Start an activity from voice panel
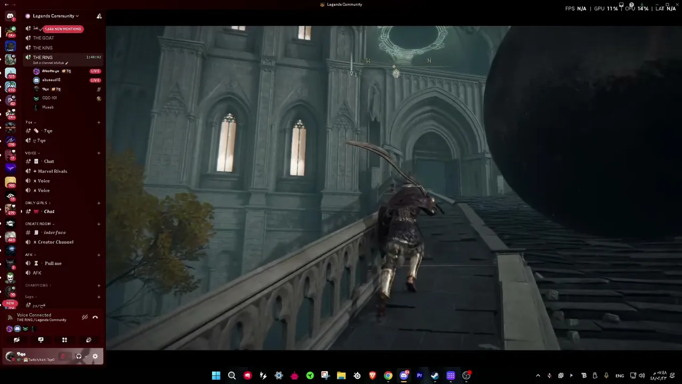The width and height of the screenshot is (682, 384). 64,340
